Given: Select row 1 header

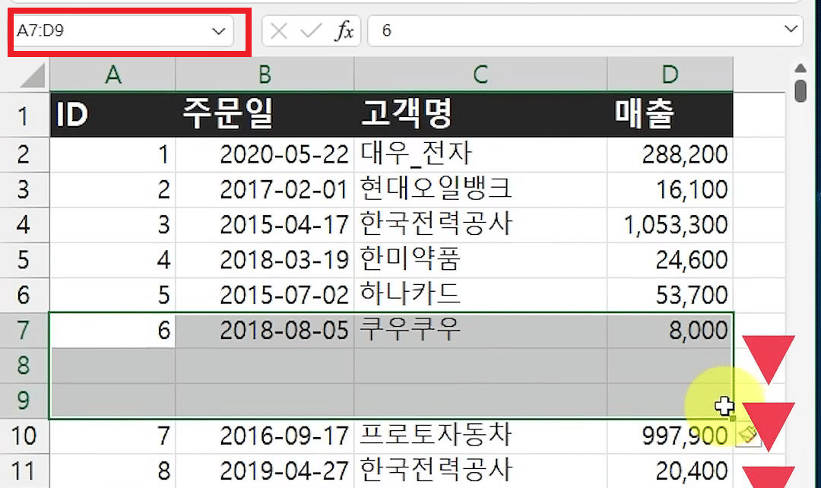Looking at the screenshot, I should tap(24, 116).
